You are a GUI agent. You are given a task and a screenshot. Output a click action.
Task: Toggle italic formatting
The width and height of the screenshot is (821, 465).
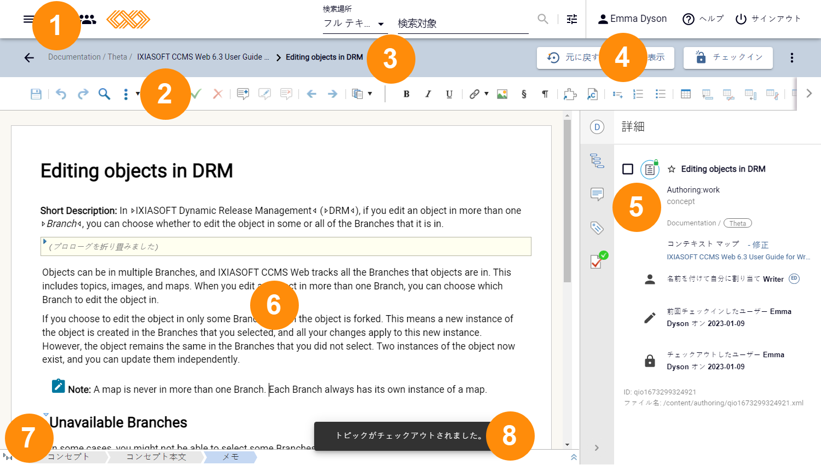point(428,94)
